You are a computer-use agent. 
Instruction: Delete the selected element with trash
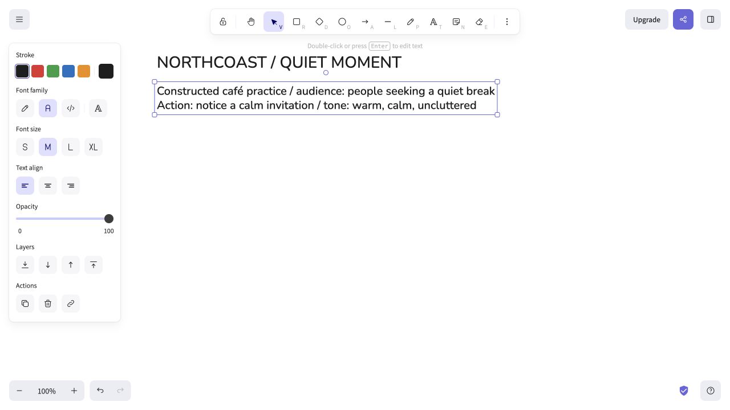(x=48, y=304)
